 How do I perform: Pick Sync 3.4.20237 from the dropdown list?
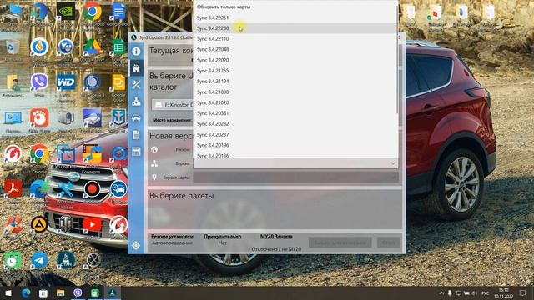tap(295, 135)
